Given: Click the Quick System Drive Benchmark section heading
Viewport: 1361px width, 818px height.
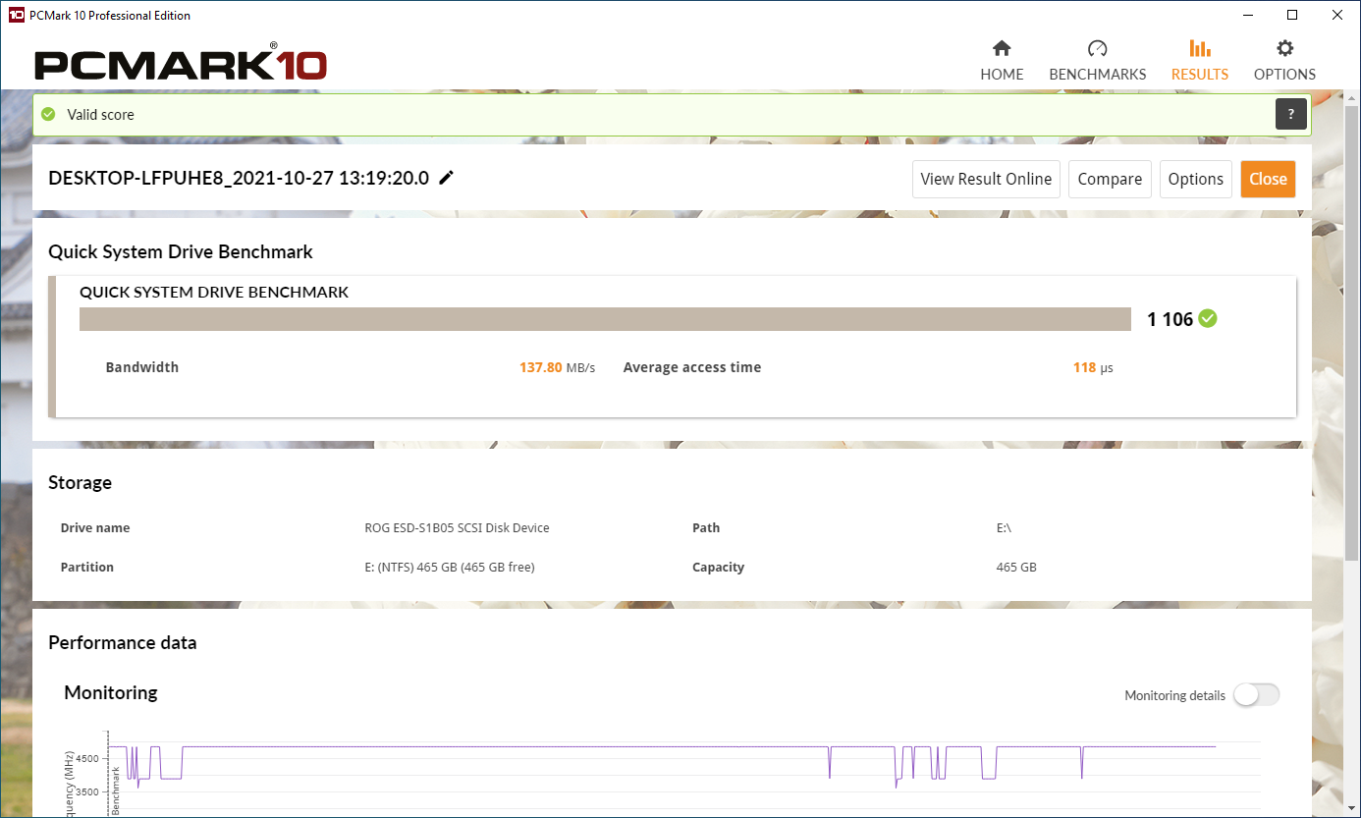Looking at the screenshot, I should click(x=181, y=252).
